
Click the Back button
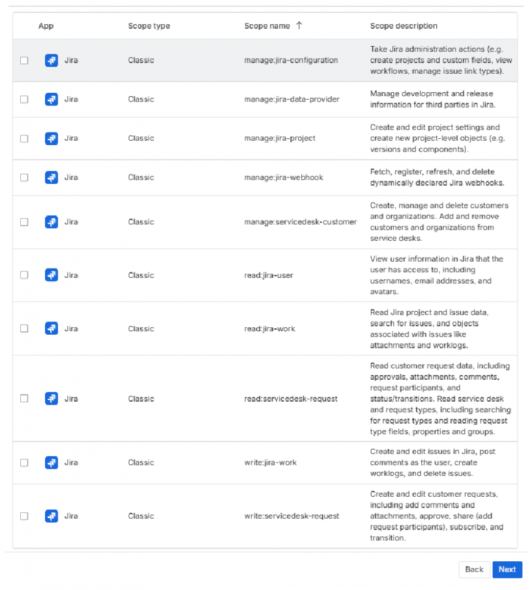[x=474, y=569]
